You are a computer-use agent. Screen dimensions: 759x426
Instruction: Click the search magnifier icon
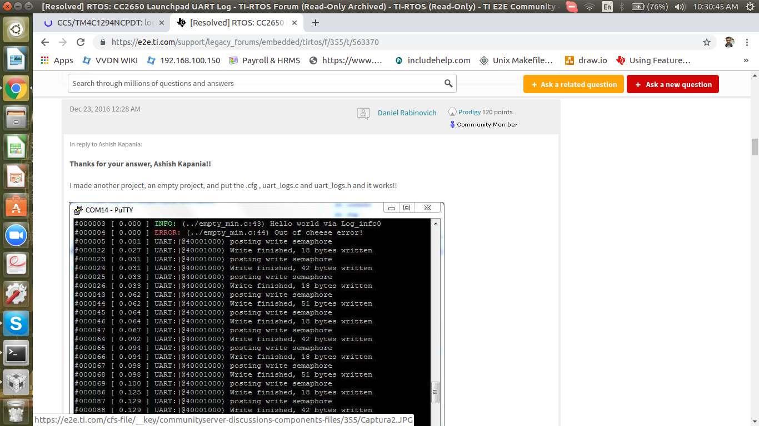coord(448,83)
